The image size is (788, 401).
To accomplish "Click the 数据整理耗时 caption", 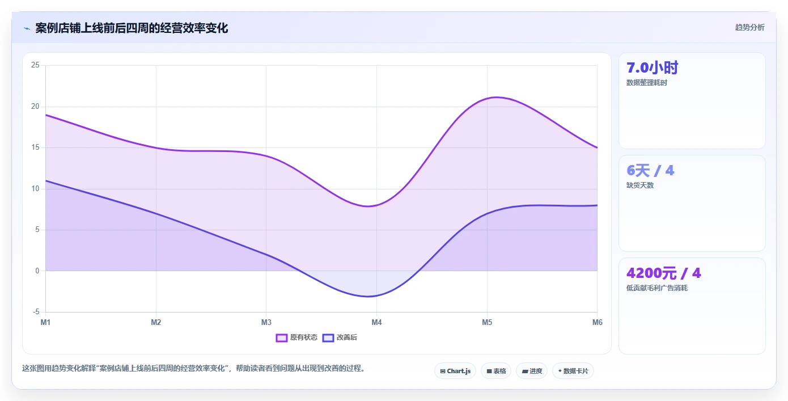I will point(647,83).
